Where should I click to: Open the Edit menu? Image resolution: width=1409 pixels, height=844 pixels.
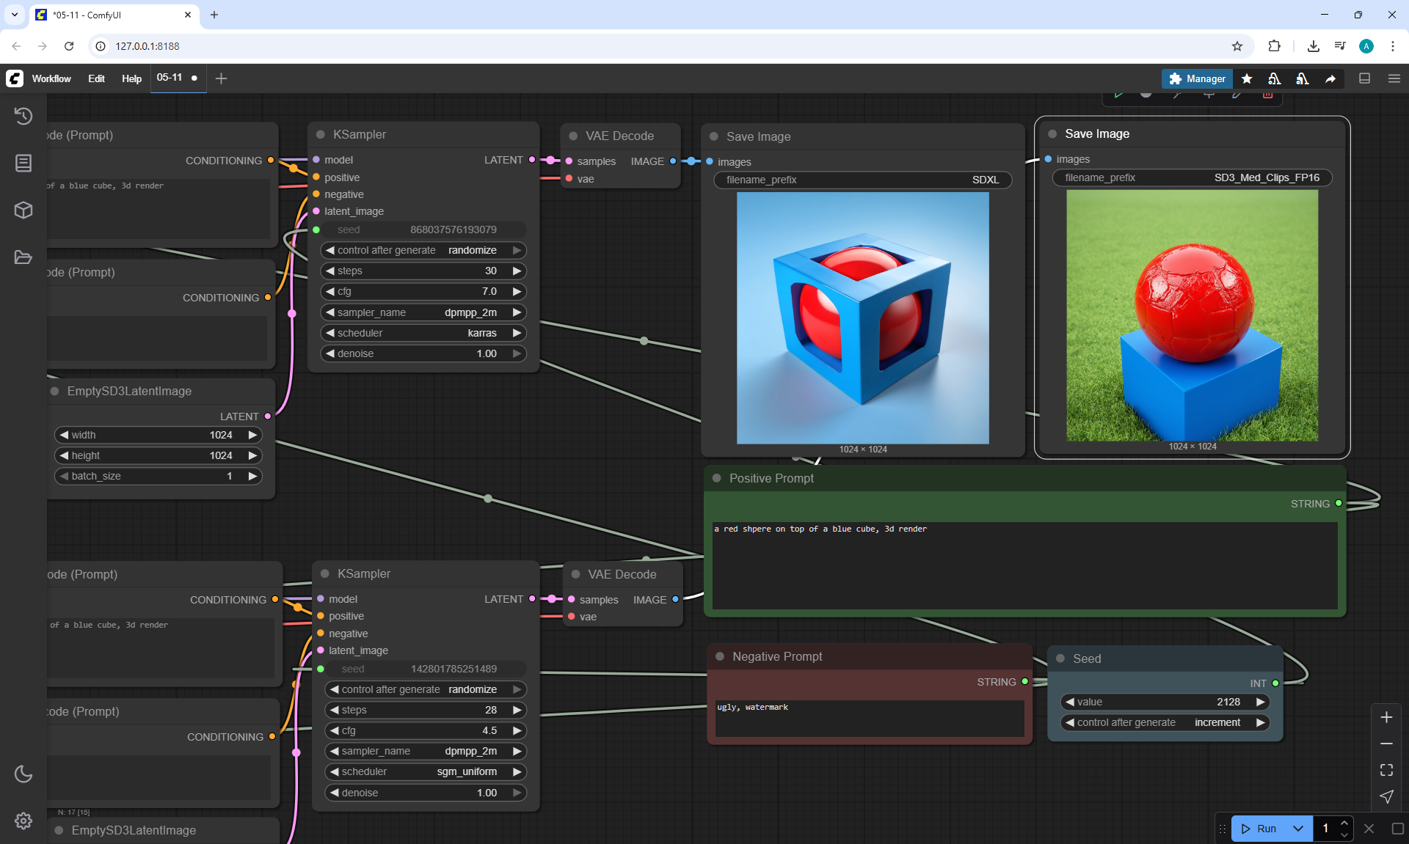click(x=96, y=78)
